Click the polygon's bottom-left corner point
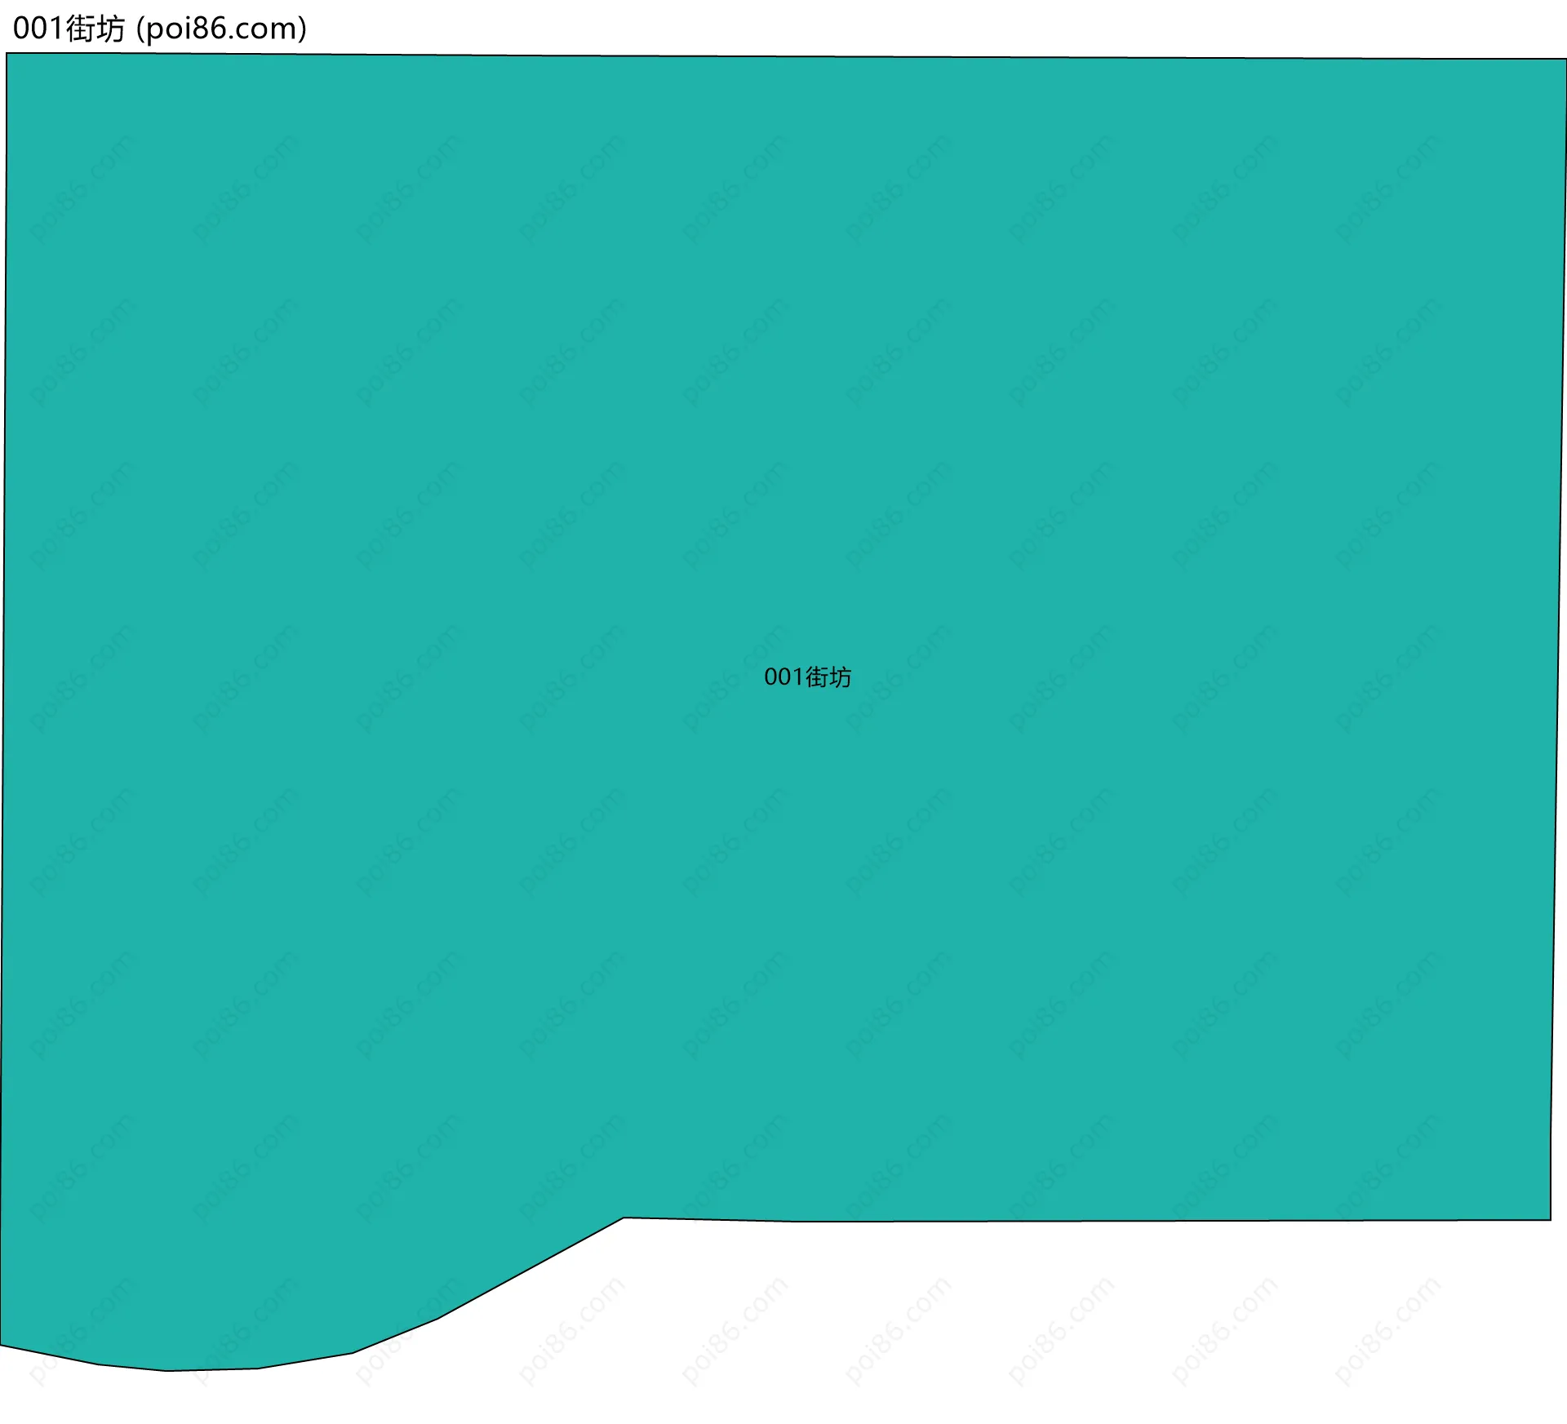The height and width of the screenshot is (1424, 1567). pos(1,1346)
